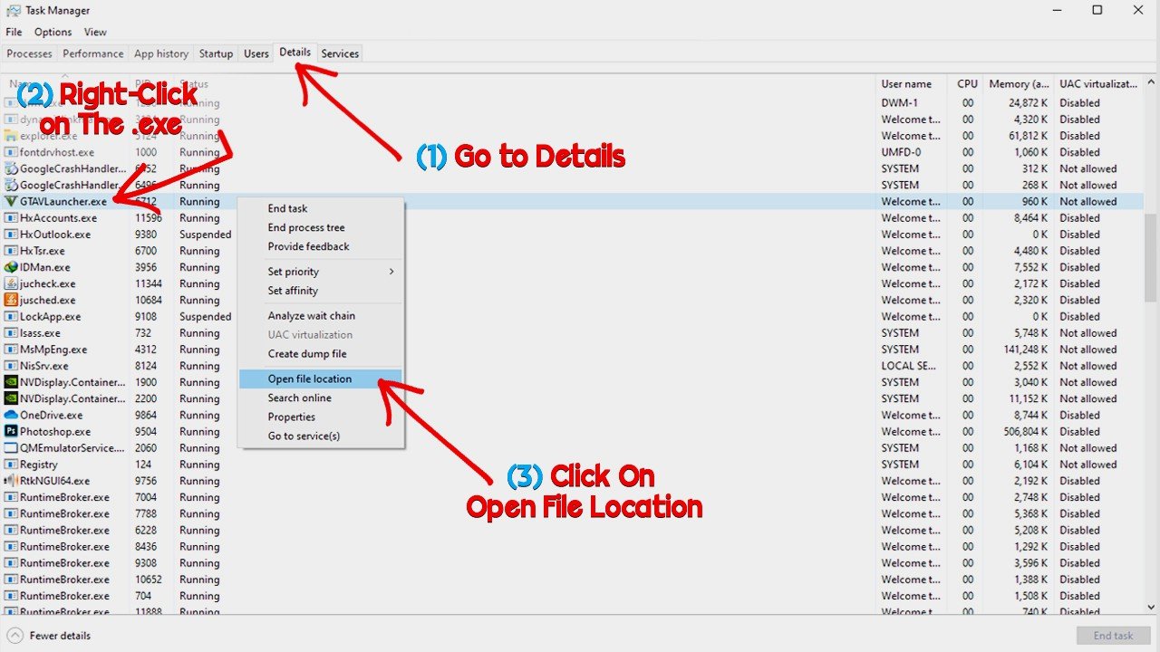Click the QMEmulatorService icon
The image size is (1160, 652).
pos(12,448)
